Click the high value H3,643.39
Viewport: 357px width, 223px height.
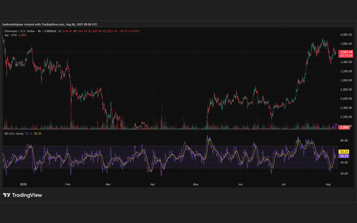coord(80,31)
